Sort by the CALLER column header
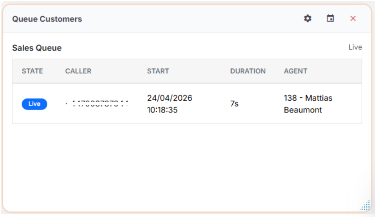Viewport: 375px width, 217px height. [78, 71]
